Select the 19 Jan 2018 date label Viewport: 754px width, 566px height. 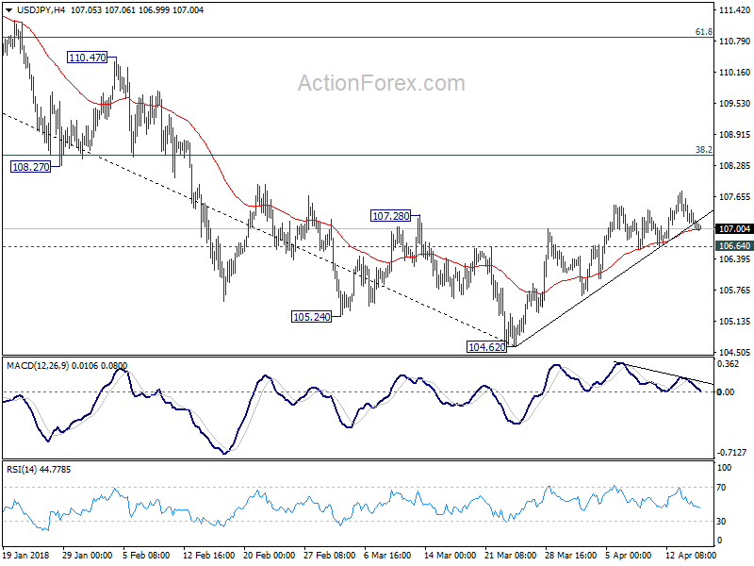tap(26, 555)
